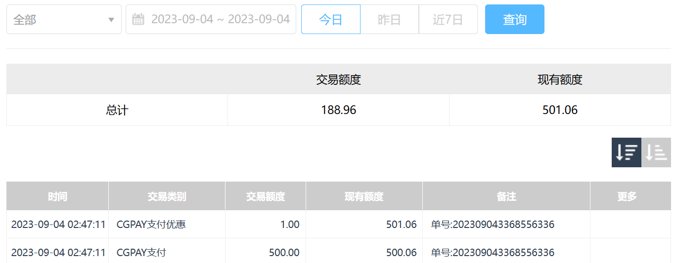Open the date range picker field
The height and width of the screenshot is (263, 676).
[x=220, y=20]
